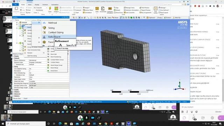Image resolution: width=224 pixels, height=126 pixels.
Task: Switch to Tabular Data tab at bottom
Action: click(17, 98)
